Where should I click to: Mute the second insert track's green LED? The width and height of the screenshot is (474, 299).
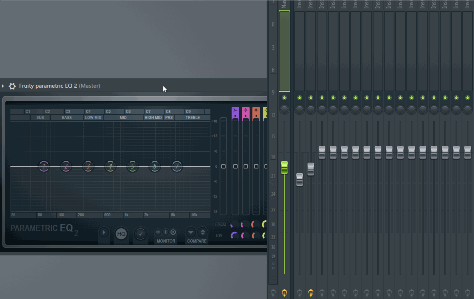(311, 98)
